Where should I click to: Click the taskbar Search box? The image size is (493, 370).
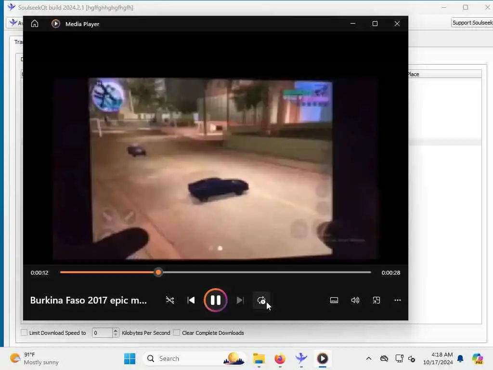click(194, 358)
